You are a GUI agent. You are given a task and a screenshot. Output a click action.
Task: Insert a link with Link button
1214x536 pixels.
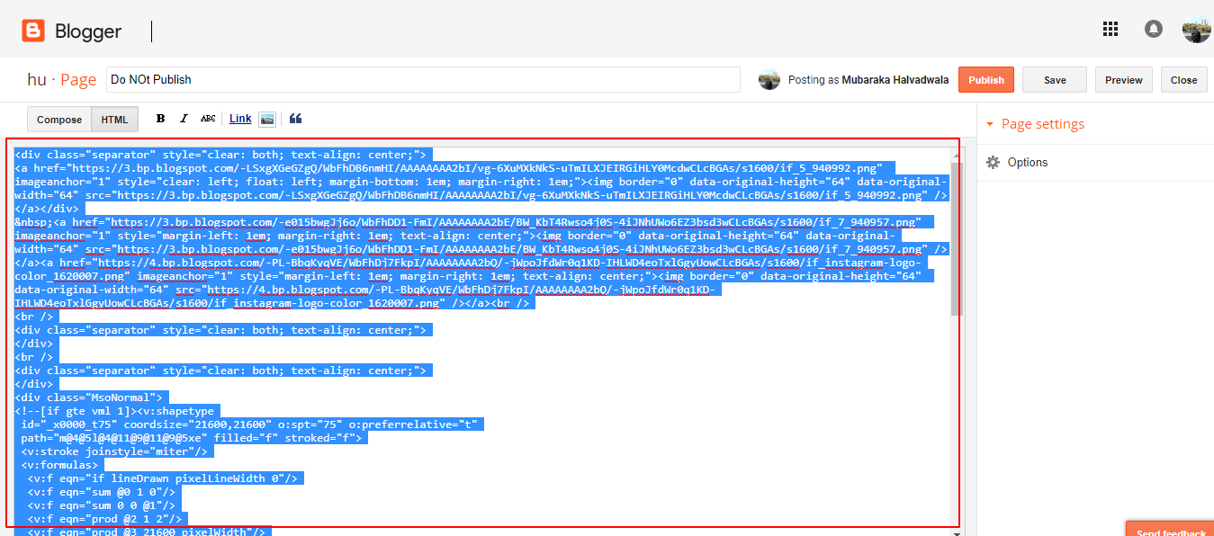click(x=240, y=119)
